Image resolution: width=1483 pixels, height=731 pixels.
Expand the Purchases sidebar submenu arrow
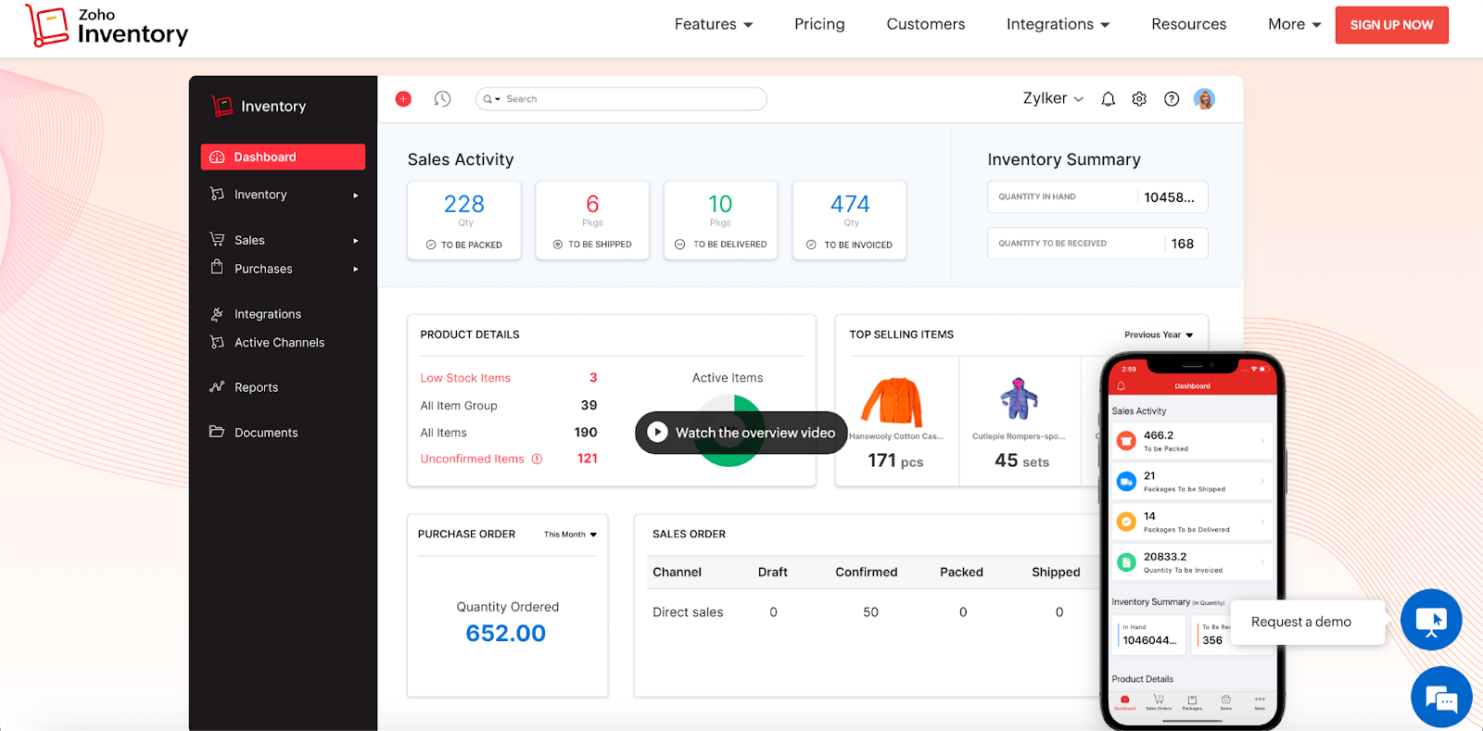(x=355, y=270)
